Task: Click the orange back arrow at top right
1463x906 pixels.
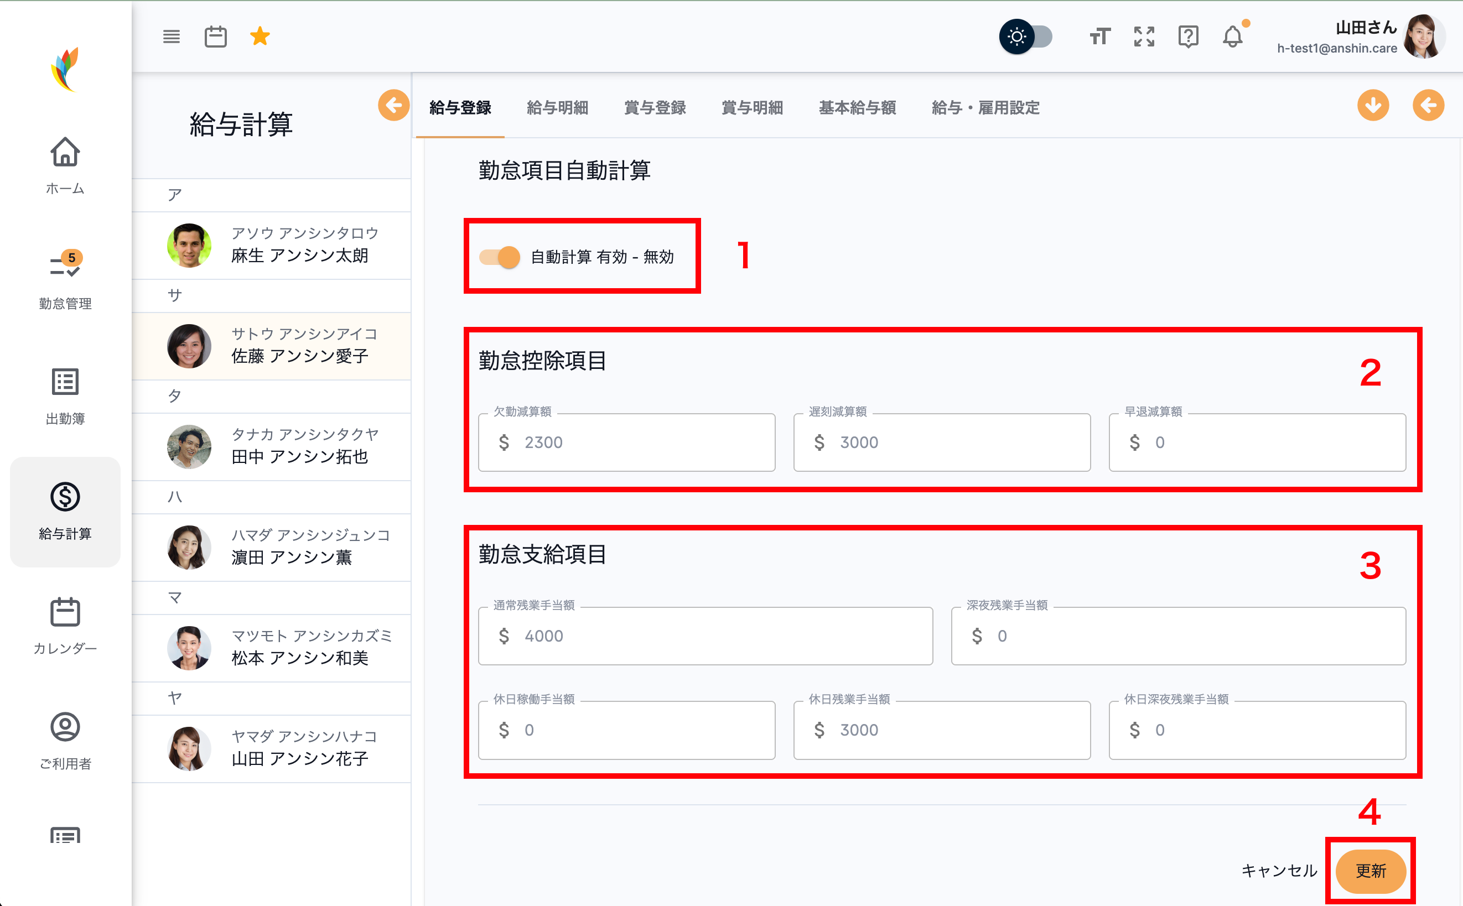Action: (1428, 105)
